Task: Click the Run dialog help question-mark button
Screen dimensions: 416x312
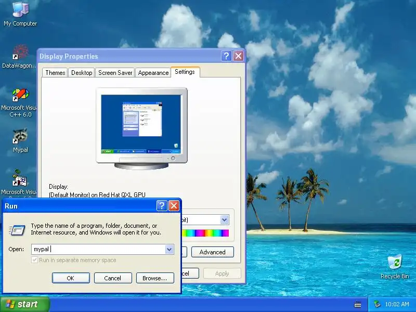Action: [162, 205]
